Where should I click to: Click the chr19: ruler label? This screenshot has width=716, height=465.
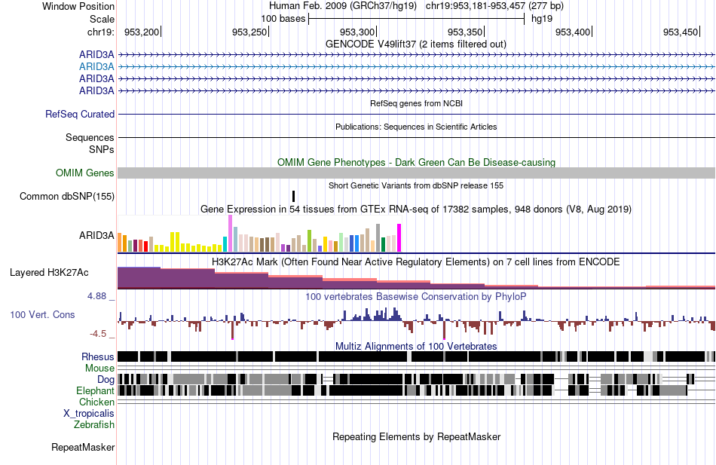(x=100, y=32)
